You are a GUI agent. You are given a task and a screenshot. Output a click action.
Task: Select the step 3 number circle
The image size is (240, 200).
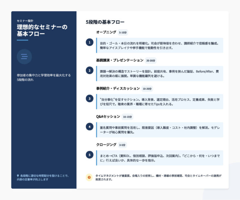point(89,98)
